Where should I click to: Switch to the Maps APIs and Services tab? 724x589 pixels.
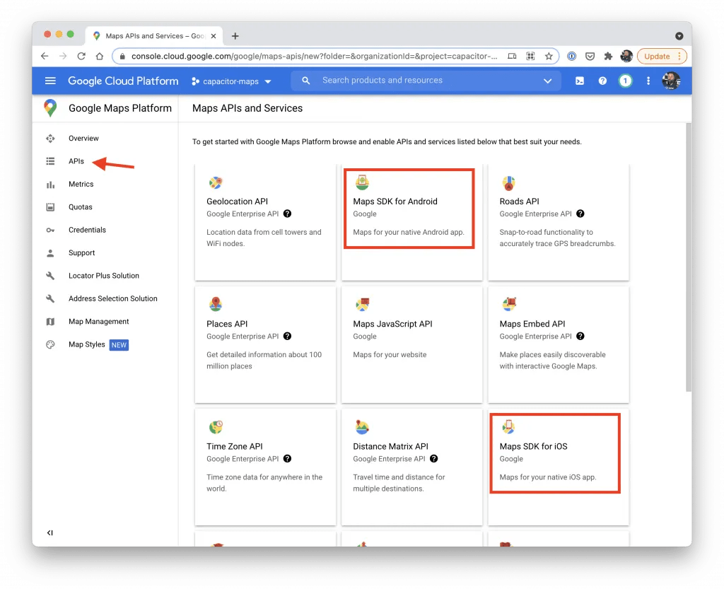click(151, 35)
